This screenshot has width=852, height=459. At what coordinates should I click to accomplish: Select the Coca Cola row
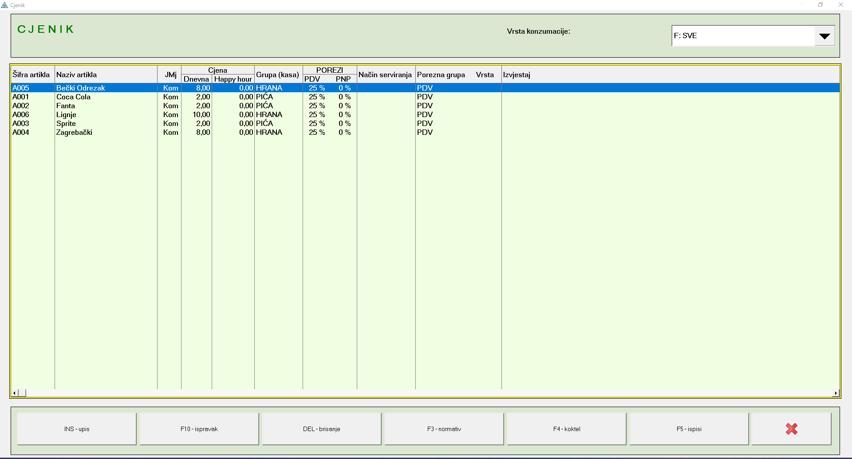coord(74,97)
